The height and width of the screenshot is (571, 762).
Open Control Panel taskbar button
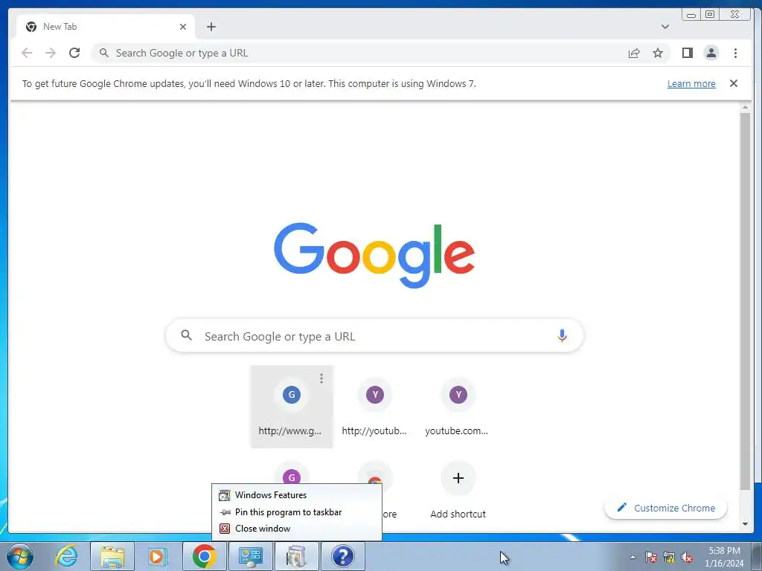click(250, 556)
